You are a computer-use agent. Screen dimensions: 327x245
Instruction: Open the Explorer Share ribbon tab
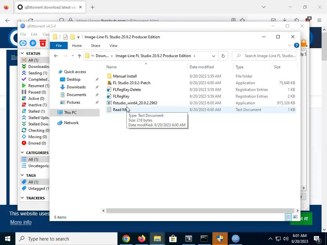point(95,45)
